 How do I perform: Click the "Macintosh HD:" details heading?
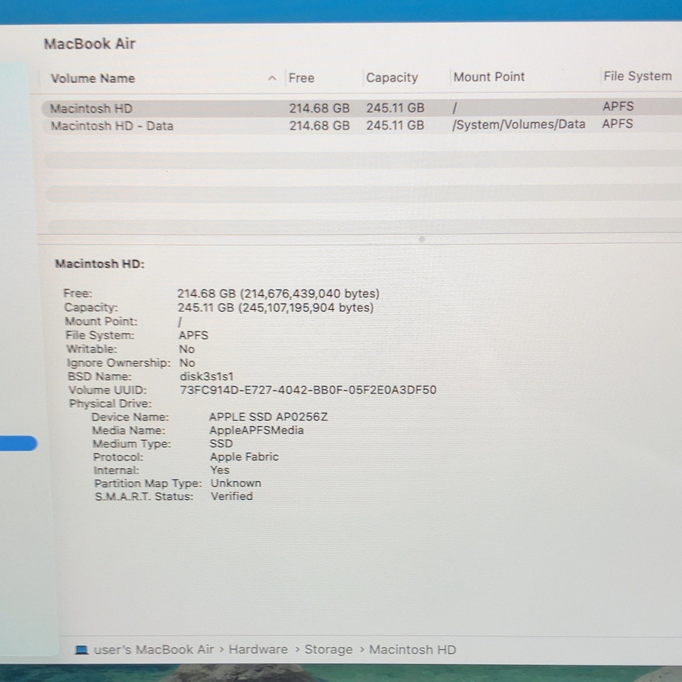tap(100, 264)
